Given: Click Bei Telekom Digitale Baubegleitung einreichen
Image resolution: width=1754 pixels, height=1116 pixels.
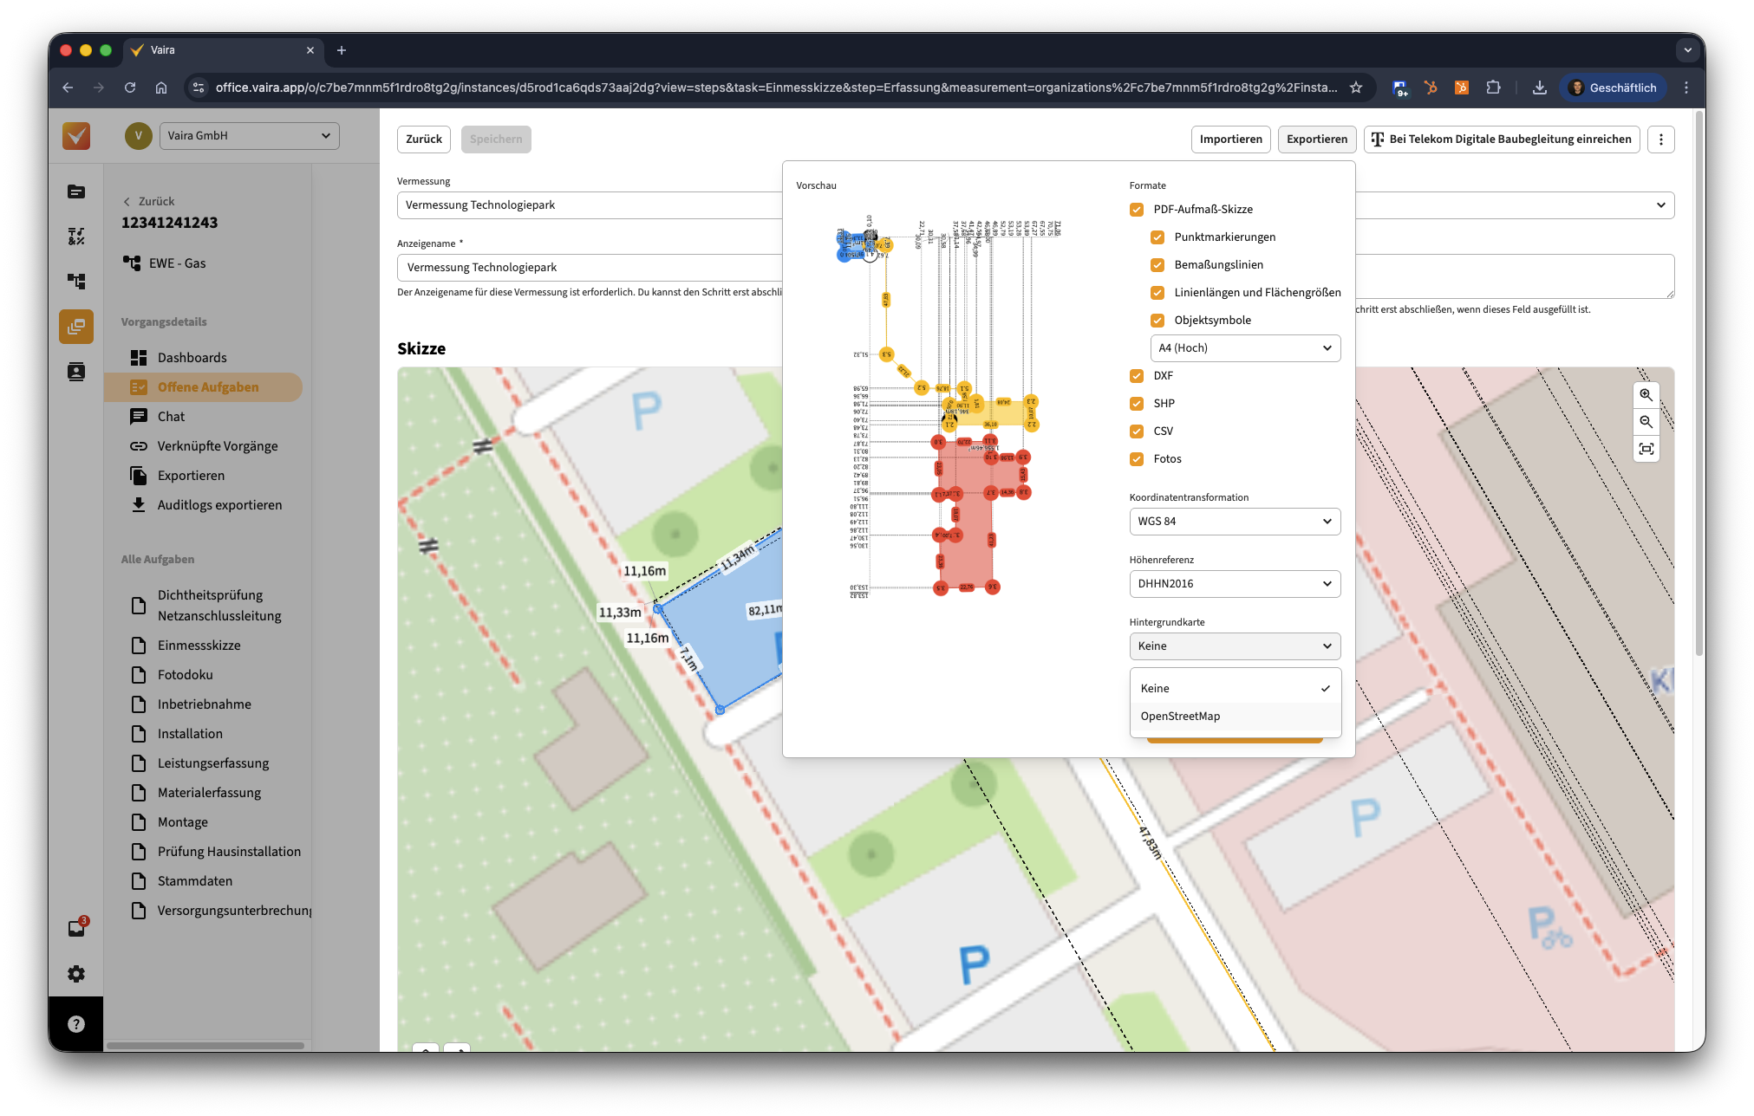Looking at the screenshot, I should pos(1501,139).
